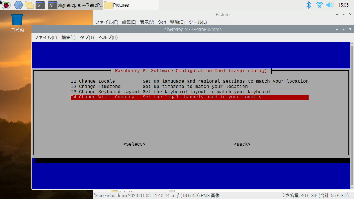Open 表示(V) menu in Pictures window
354x199 pixels.
click(147, 22)
